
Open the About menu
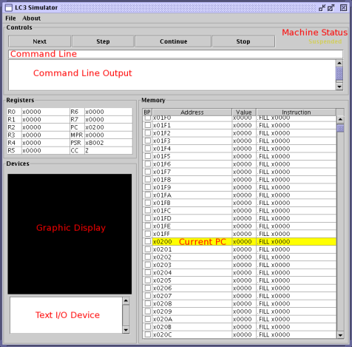[31, 18]
